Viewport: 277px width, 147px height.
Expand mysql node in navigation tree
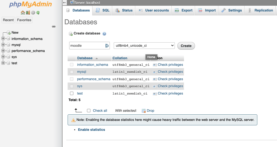point(3,45)
